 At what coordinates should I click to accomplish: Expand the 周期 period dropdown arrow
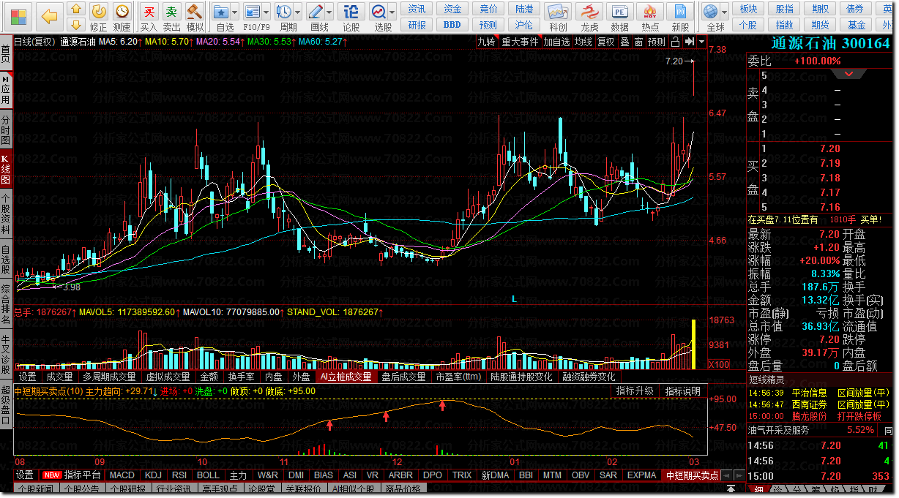[299, 12]
